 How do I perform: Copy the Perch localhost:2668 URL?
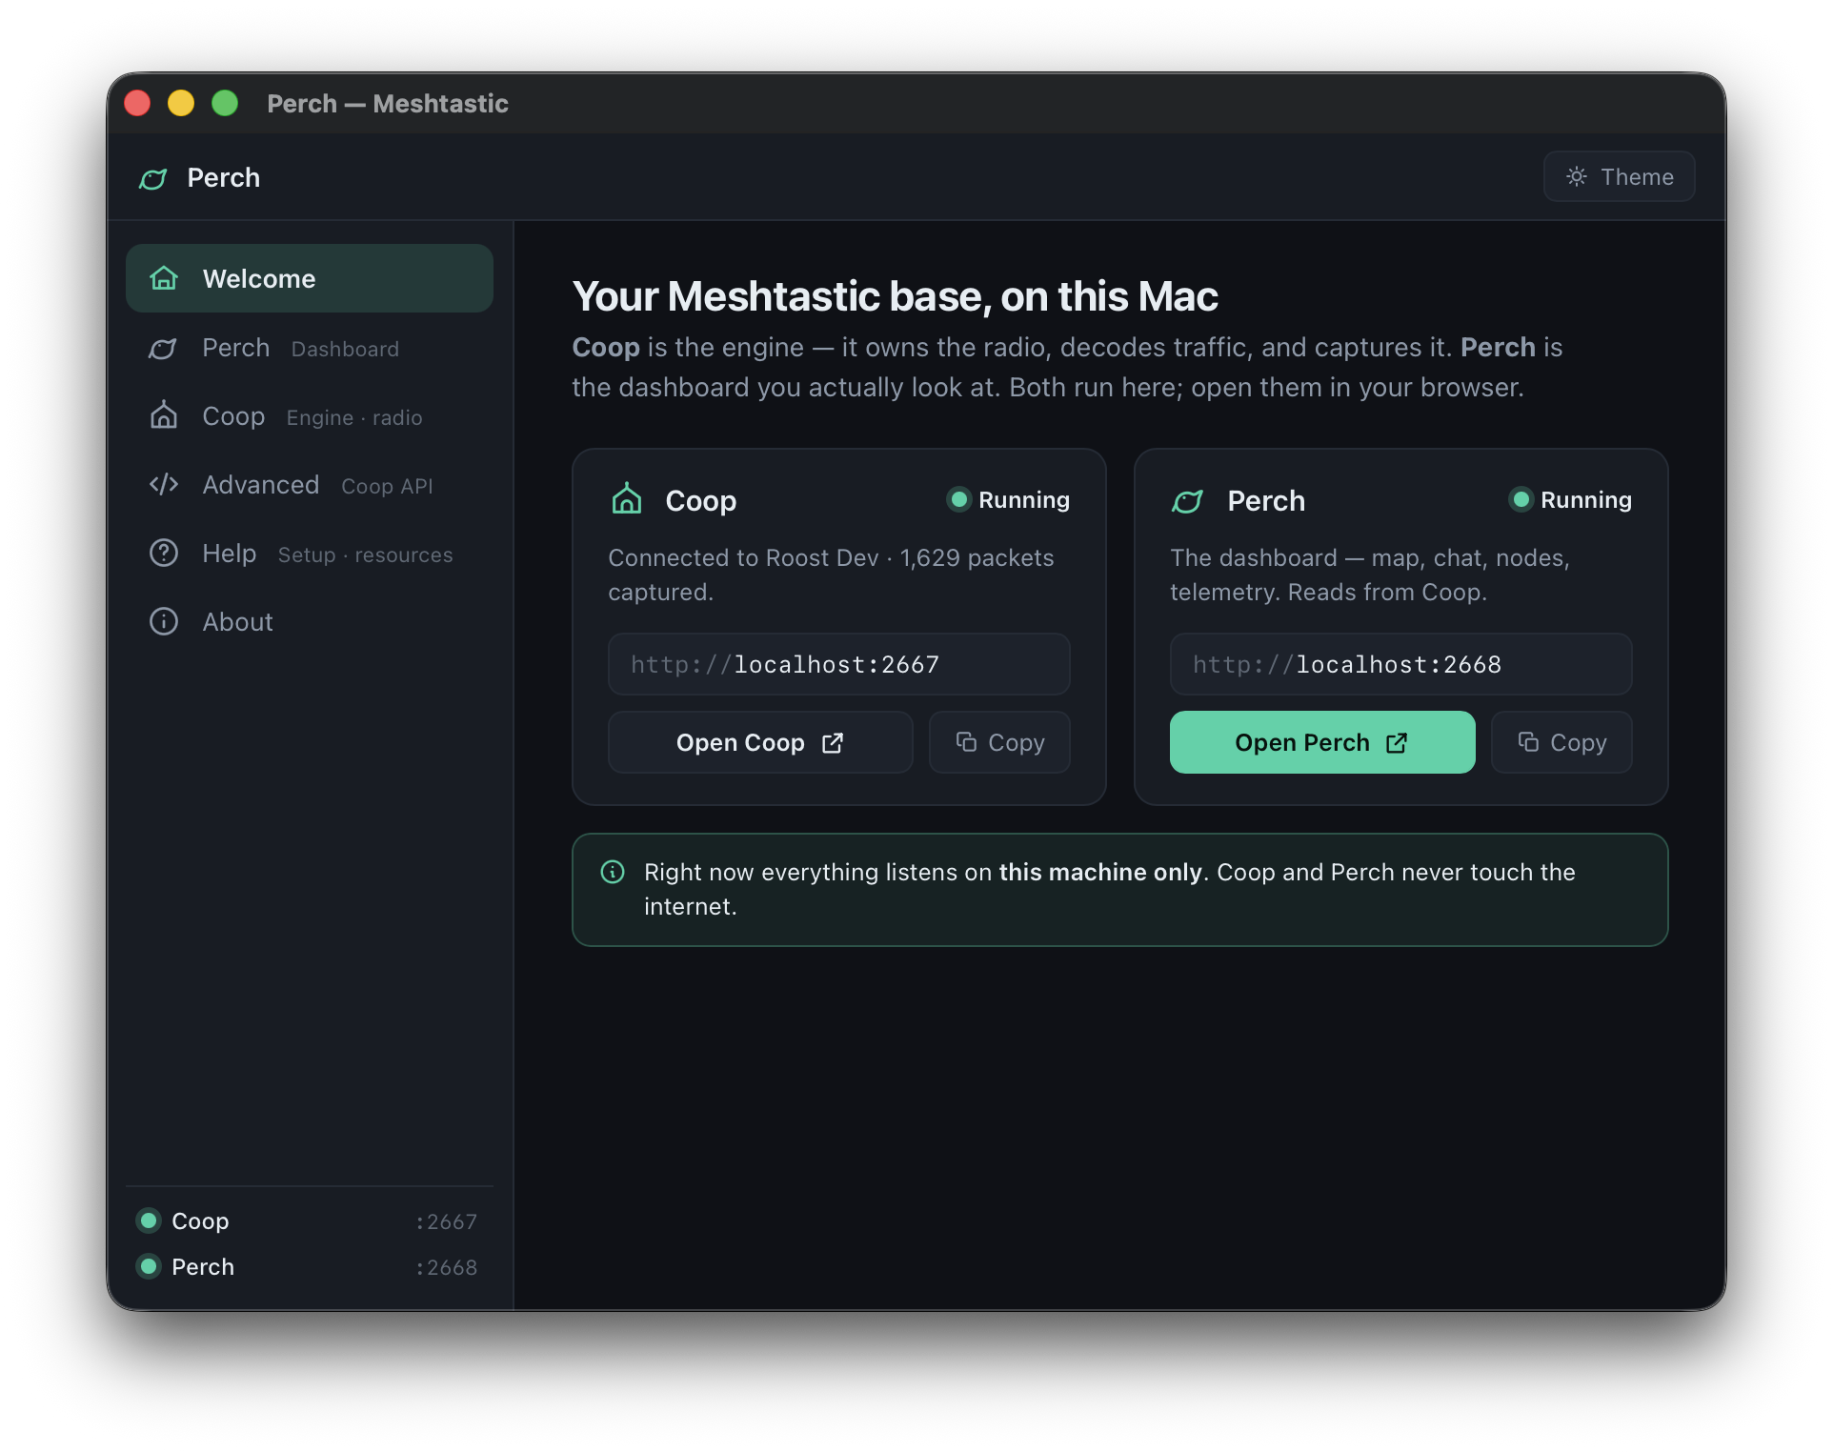point(1561,742)
